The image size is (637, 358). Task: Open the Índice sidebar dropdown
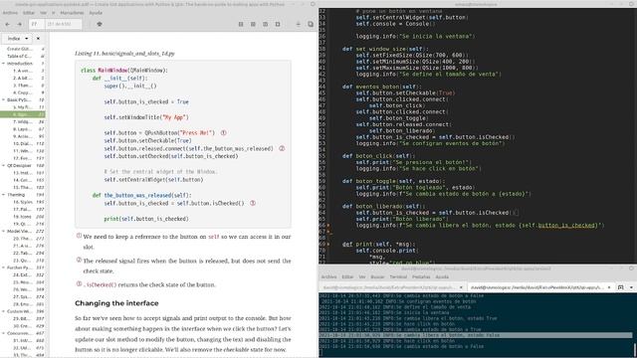point(17,39)
